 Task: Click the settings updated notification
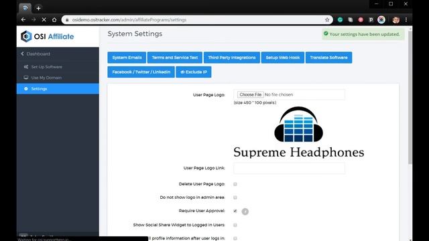coord(363,34)
